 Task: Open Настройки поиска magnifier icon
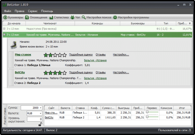[84, 17]
